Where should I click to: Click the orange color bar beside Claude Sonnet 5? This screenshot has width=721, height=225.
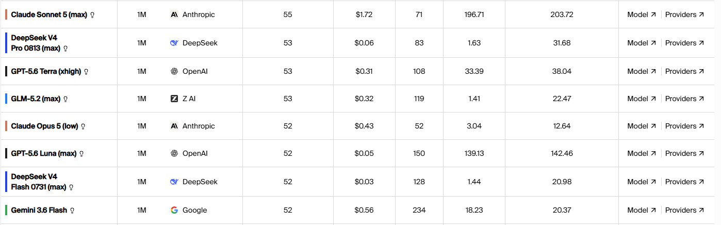click(6, 14)
